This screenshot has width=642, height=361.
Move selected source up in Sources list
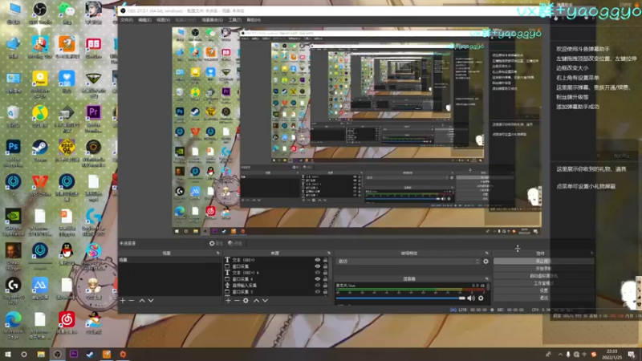click(256, 300)
